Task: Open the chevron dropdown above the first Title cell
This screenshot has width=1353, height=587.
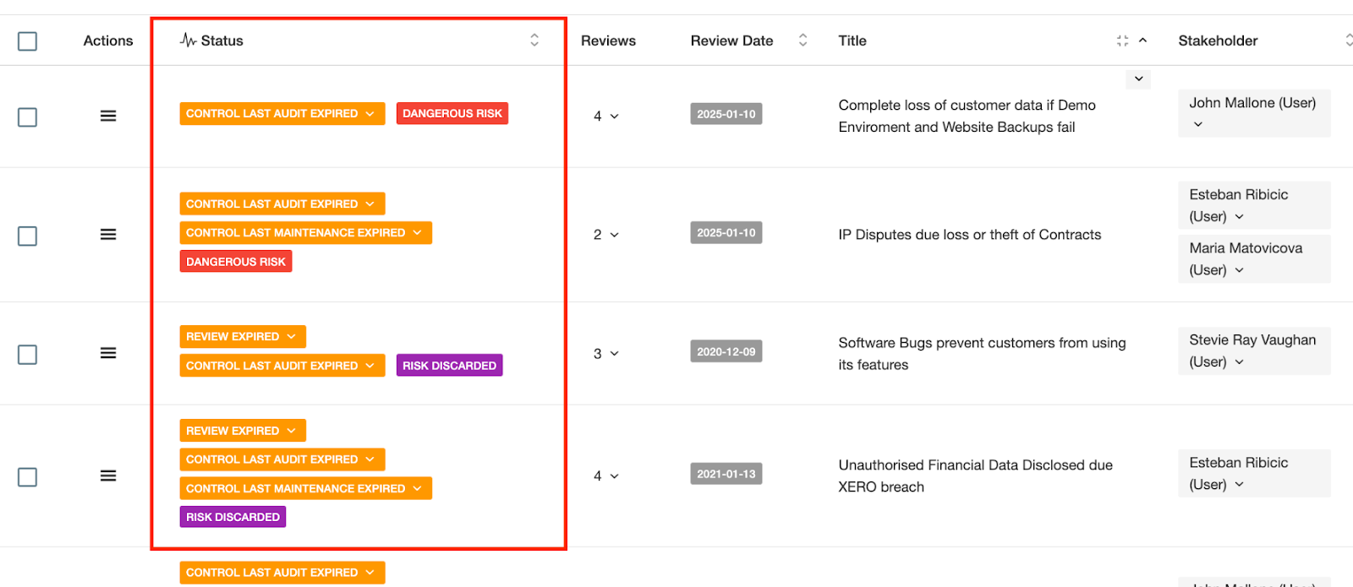Action: (x=1138, y=79)
